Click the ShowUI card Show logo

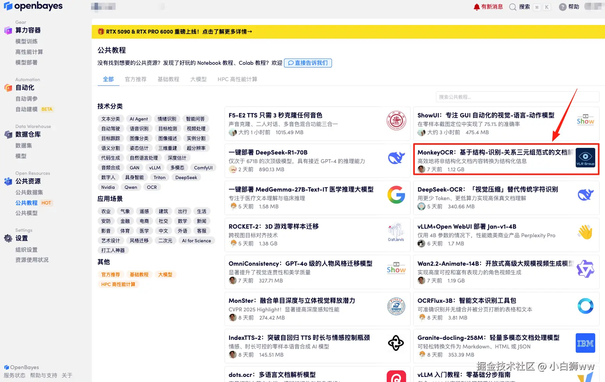pyautogui.click(x=585, y=119)
